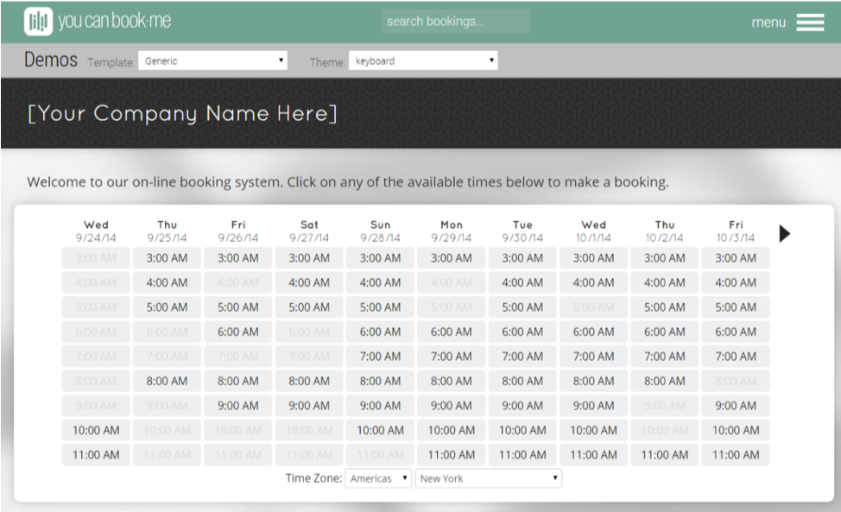Expand the Theme dropdown showing keyboard

[423, 61]
